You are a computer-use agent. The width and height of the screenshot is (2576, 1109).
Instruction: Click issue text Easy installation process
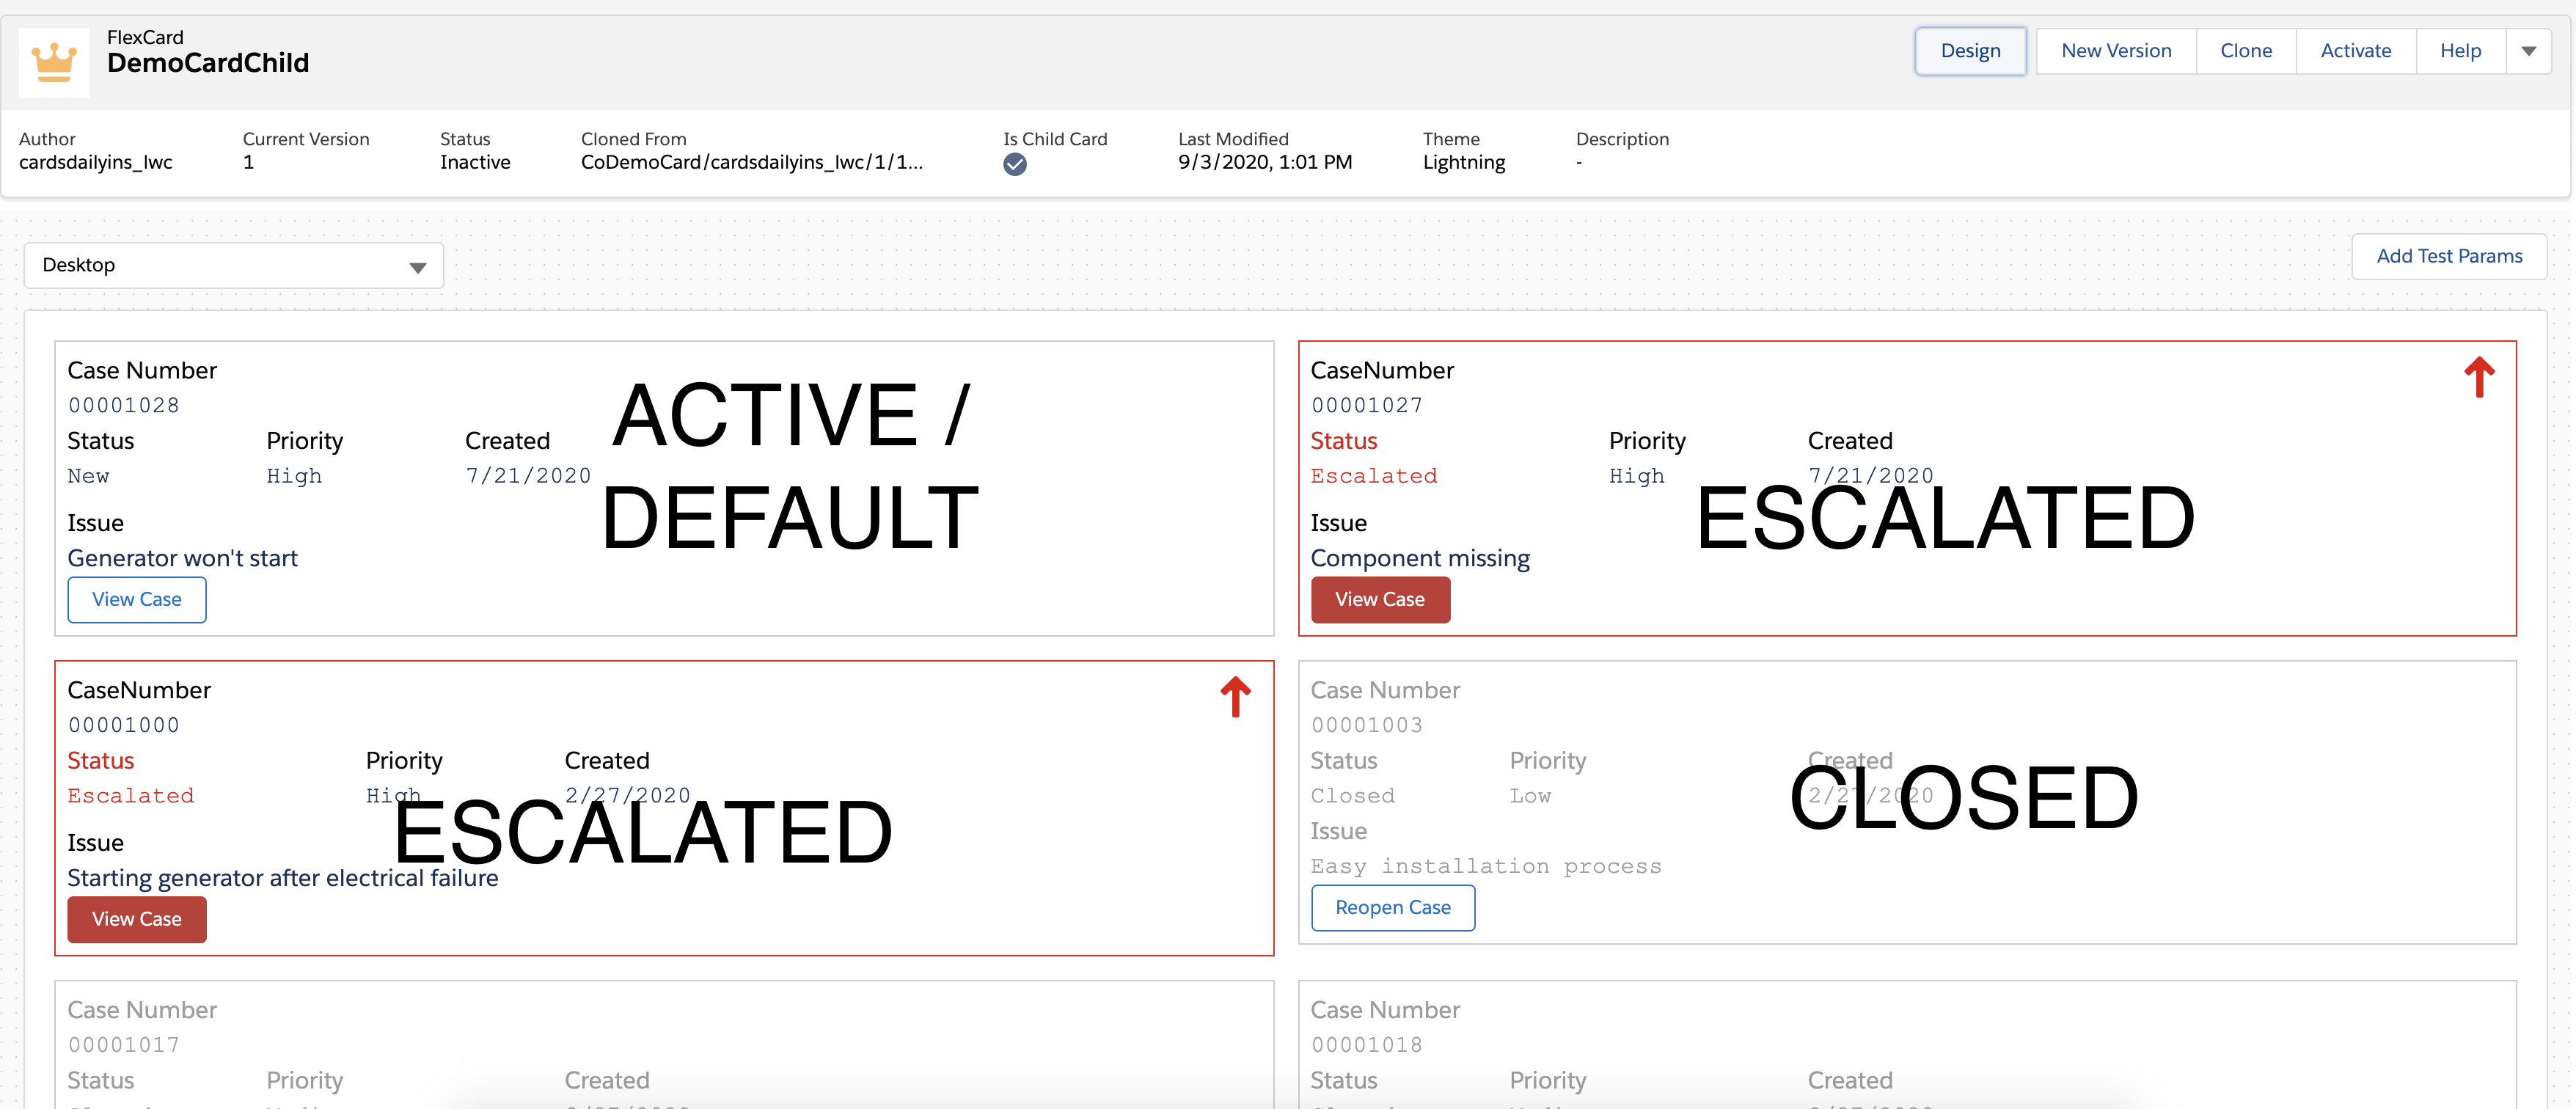click(1486, 867)
